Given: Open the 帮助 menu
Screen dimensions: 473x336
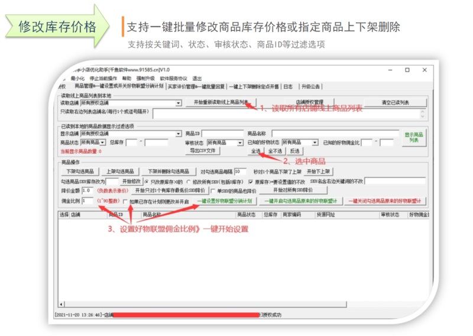Looking at the screenshot, I should pyautogui.click(x=127, y=78).
